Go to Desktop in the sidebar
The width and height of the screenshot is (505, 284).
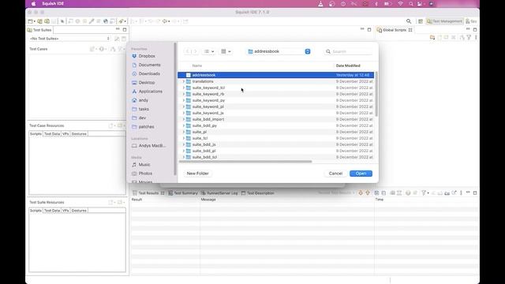click(144, 82)
